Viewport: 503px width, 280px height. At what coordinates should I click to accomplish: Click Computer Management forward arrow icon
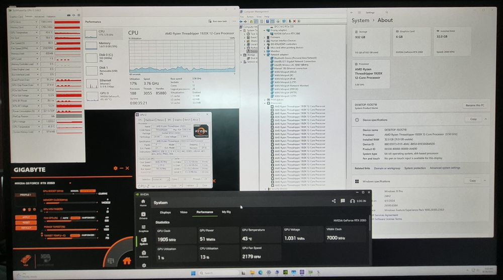point(245,22)
